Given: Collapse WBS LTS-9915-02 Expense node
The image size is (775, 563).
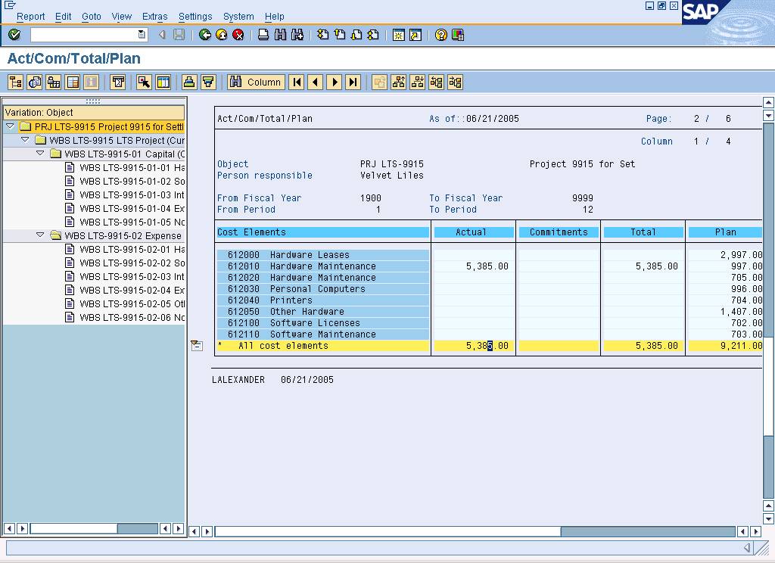Looking at the screenshot, I should click(x=41, y=235).
